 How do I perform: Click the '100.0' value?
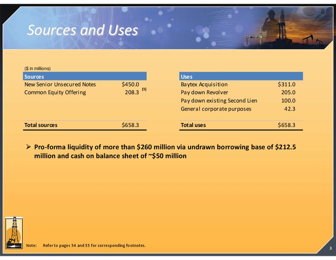pos(288,101)
